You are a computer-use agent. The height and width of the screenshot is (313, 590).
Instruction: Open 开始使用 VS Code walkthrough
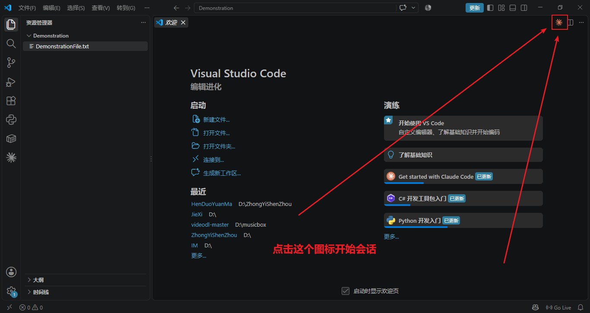point(463,128)
